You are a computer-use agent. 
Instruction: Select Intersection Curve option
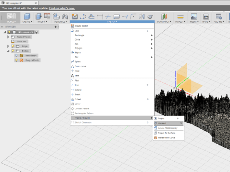coord(168,138)
